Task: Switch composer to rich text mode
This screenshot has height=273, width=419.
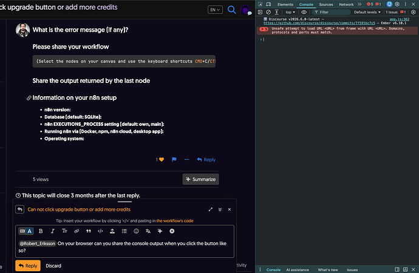Action: coord(30,231)
